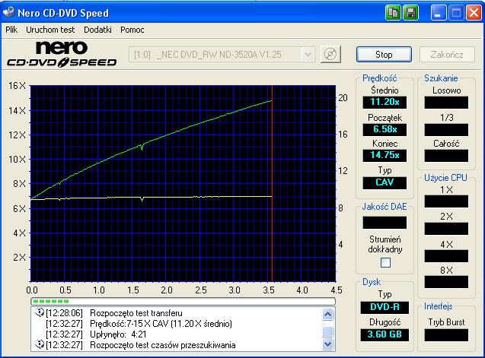Click the Średnio value 11.20x
Viewport: 485px width, 358px height.
point(384,102)
